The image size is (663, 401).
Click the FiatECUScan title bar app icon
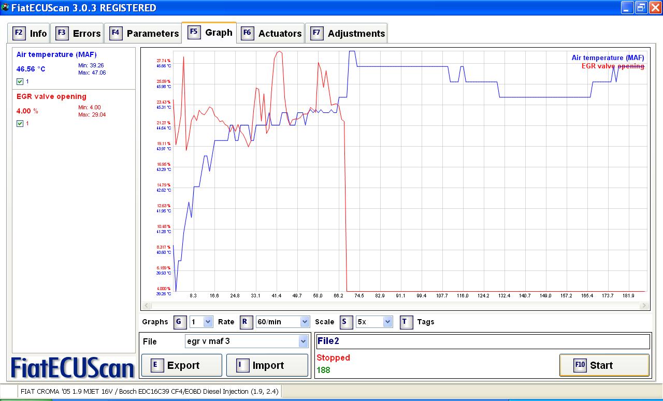(x=6, y=7)
